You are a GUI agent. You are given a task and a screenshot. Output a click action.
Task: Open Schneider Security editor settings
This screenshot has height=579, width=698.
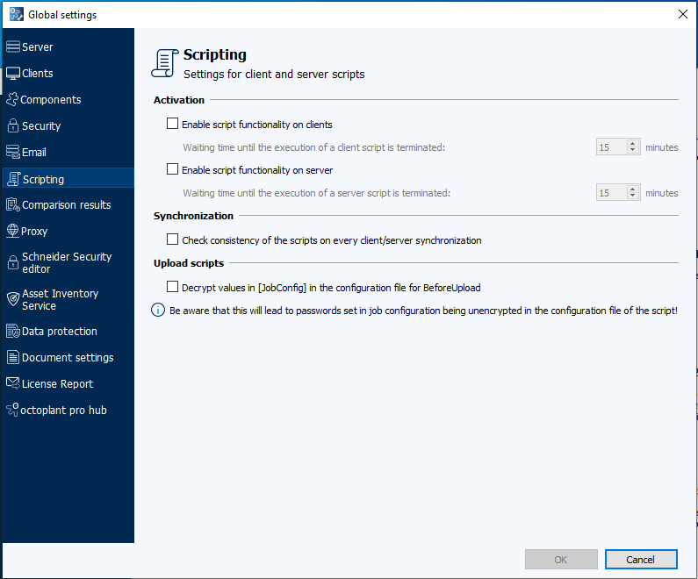coord(68,263)
